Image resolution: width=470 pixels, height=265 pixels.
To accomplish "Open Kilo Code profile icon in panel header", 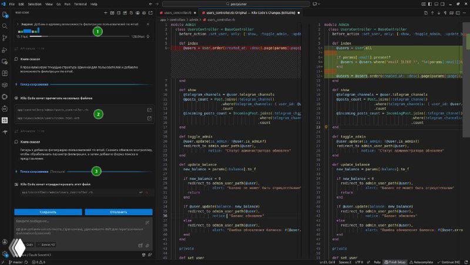I will click(137, 13).
